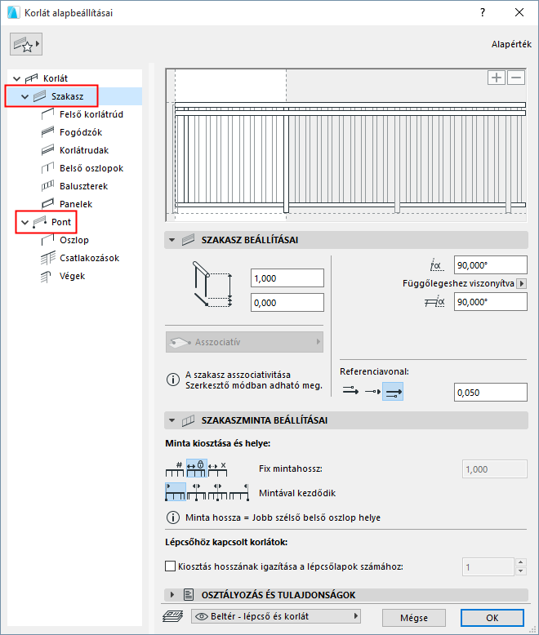Open the favorites star button
This screenshot has width=539, height=635.
26,44
